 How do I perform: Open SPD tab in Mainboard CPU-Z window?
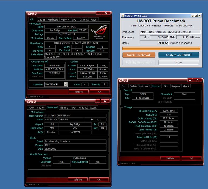pyautogui.click(x=73, y=107)
